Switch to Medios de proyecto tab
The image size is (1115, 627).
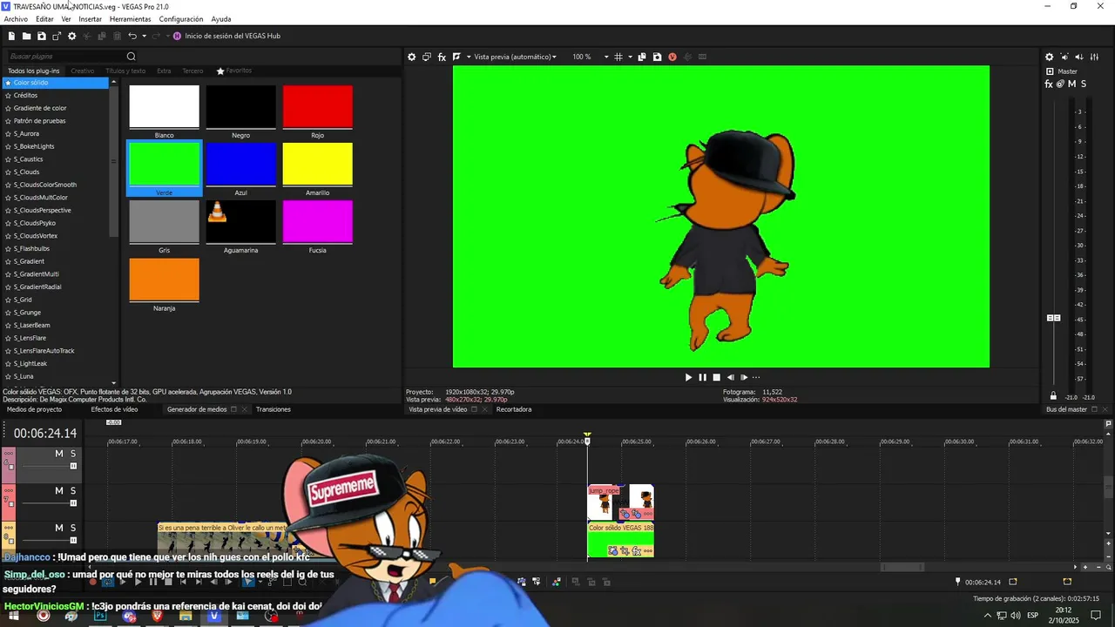pos(35,409)
